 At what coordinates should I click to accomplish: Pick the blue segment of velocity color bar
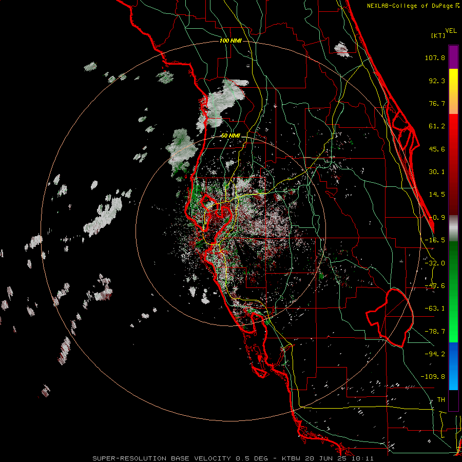(453, 366)
